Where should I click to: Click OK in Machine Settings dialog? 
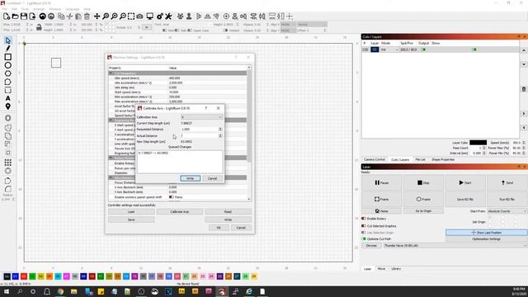click(219, 228)
